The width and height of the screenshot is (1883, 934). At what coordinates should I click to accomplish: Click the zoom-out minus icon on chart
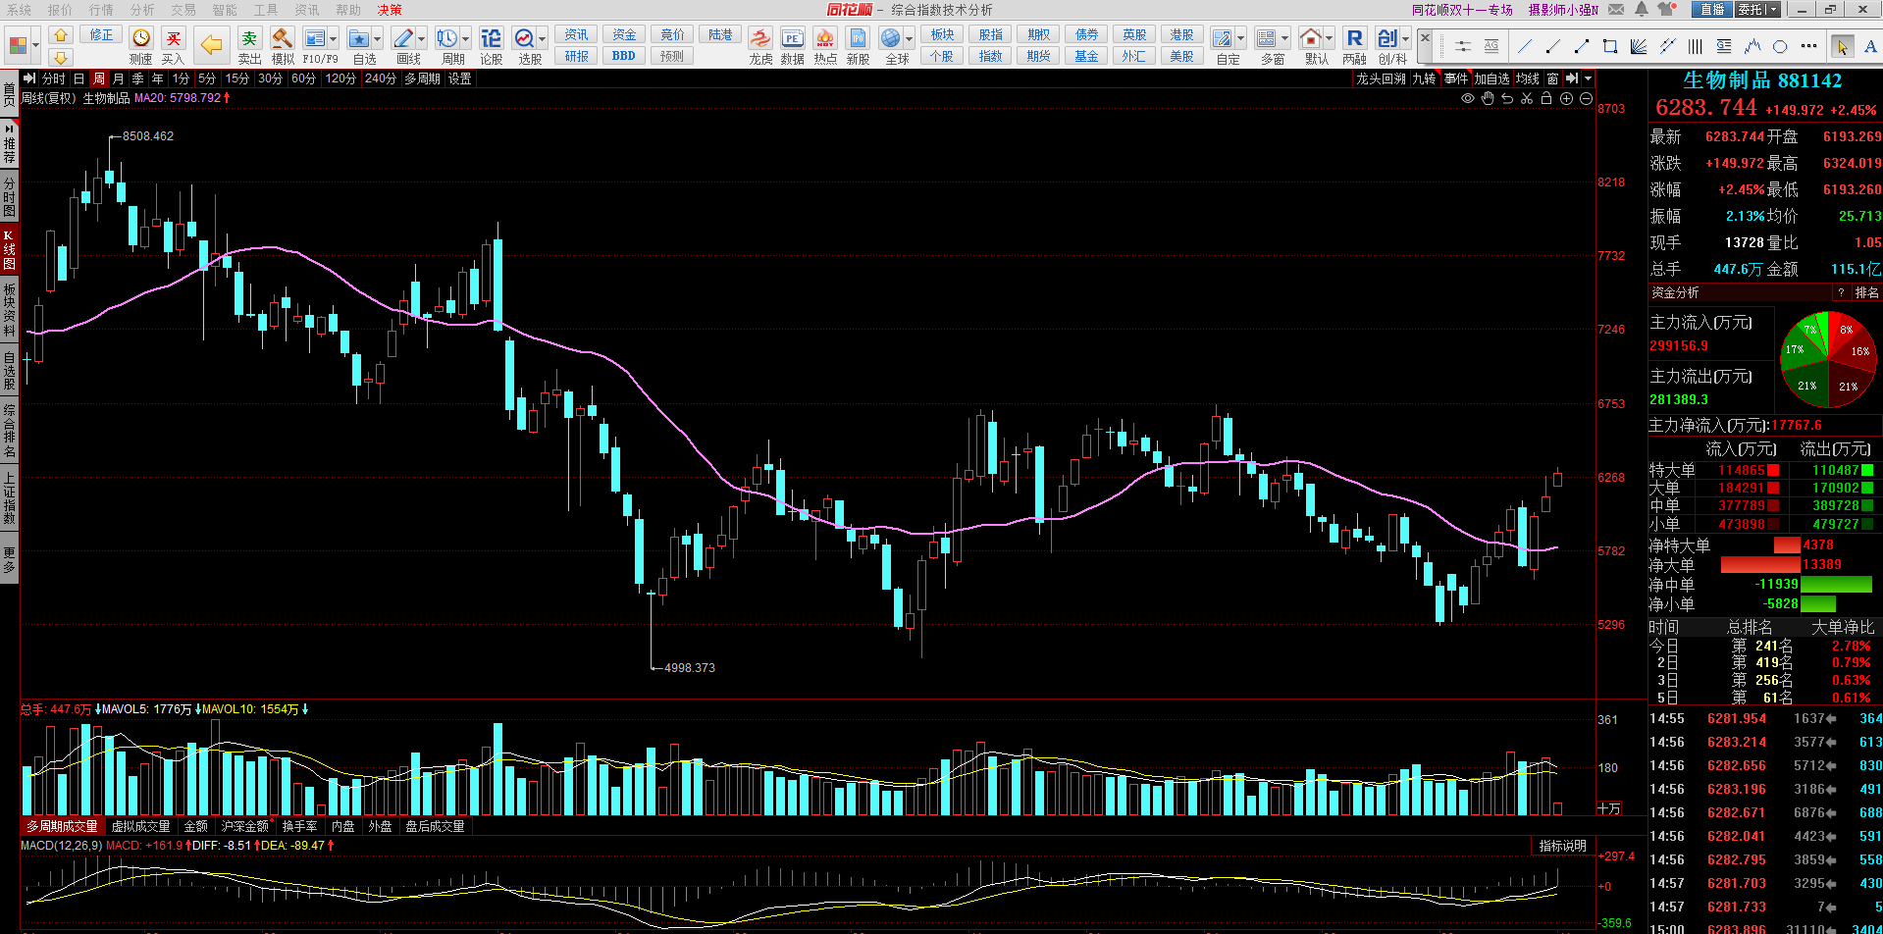(1586, 98)
